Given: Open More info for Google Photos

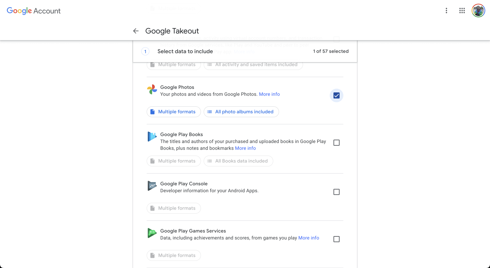Looking at the screenshot, I should pos(269,94).
